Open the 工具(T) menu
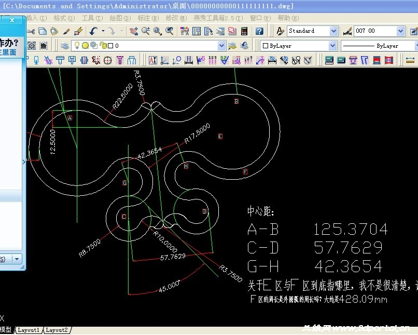 pos(92,18)
